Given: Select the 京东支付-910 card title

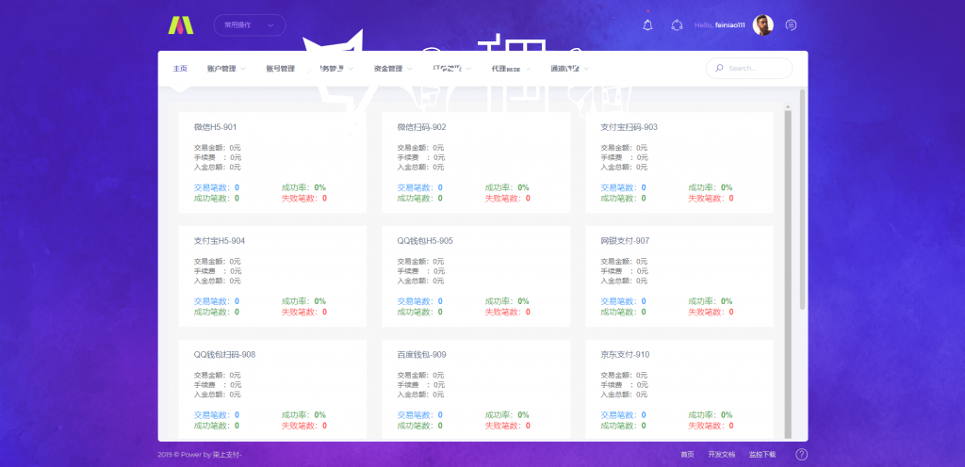Looking at the screenshot, I should point(625,355).
